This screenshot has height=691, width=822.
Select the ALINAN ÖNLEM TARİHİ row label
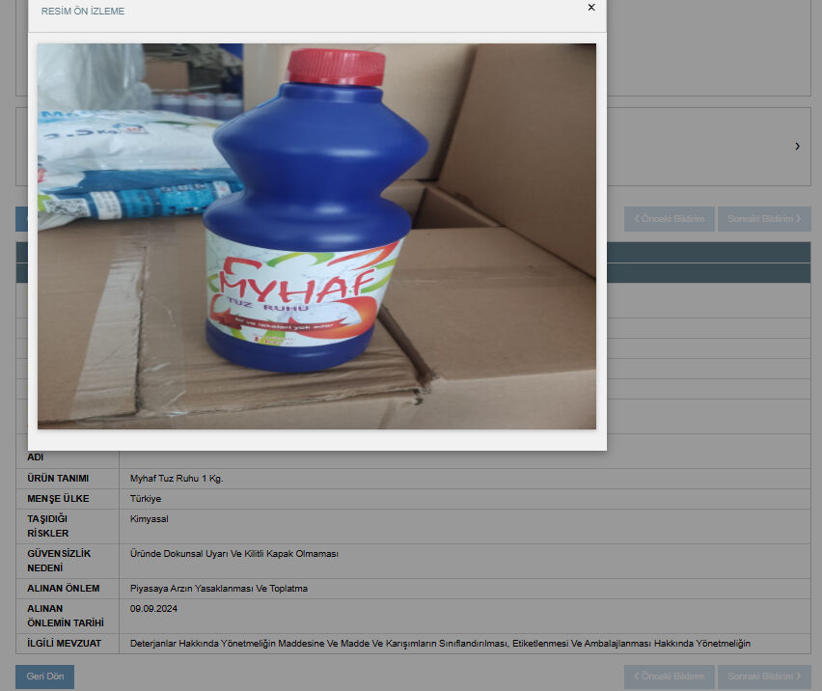(66, 616)
